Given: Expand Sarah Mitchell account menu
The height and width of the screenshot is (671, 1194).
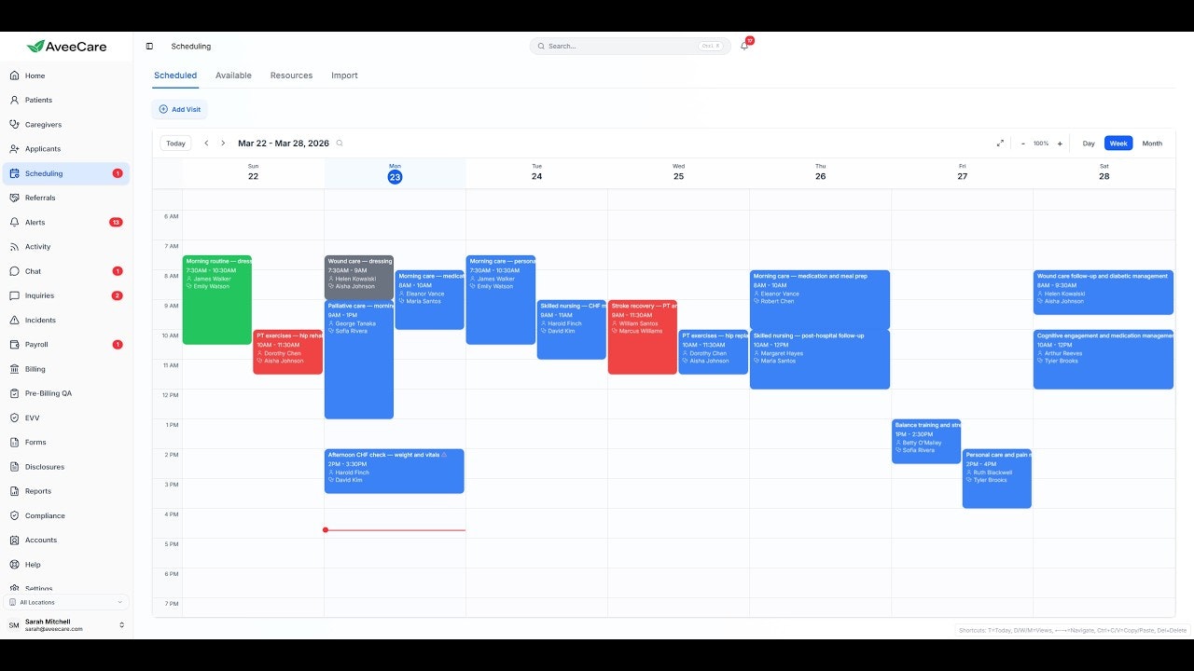Looking at the screenshot, I should coord(66,625).
